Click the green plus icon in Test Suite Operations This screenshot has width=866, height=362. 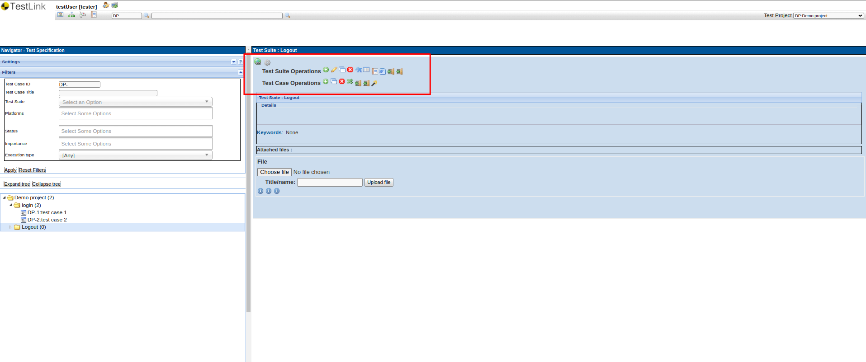point(326,70)
